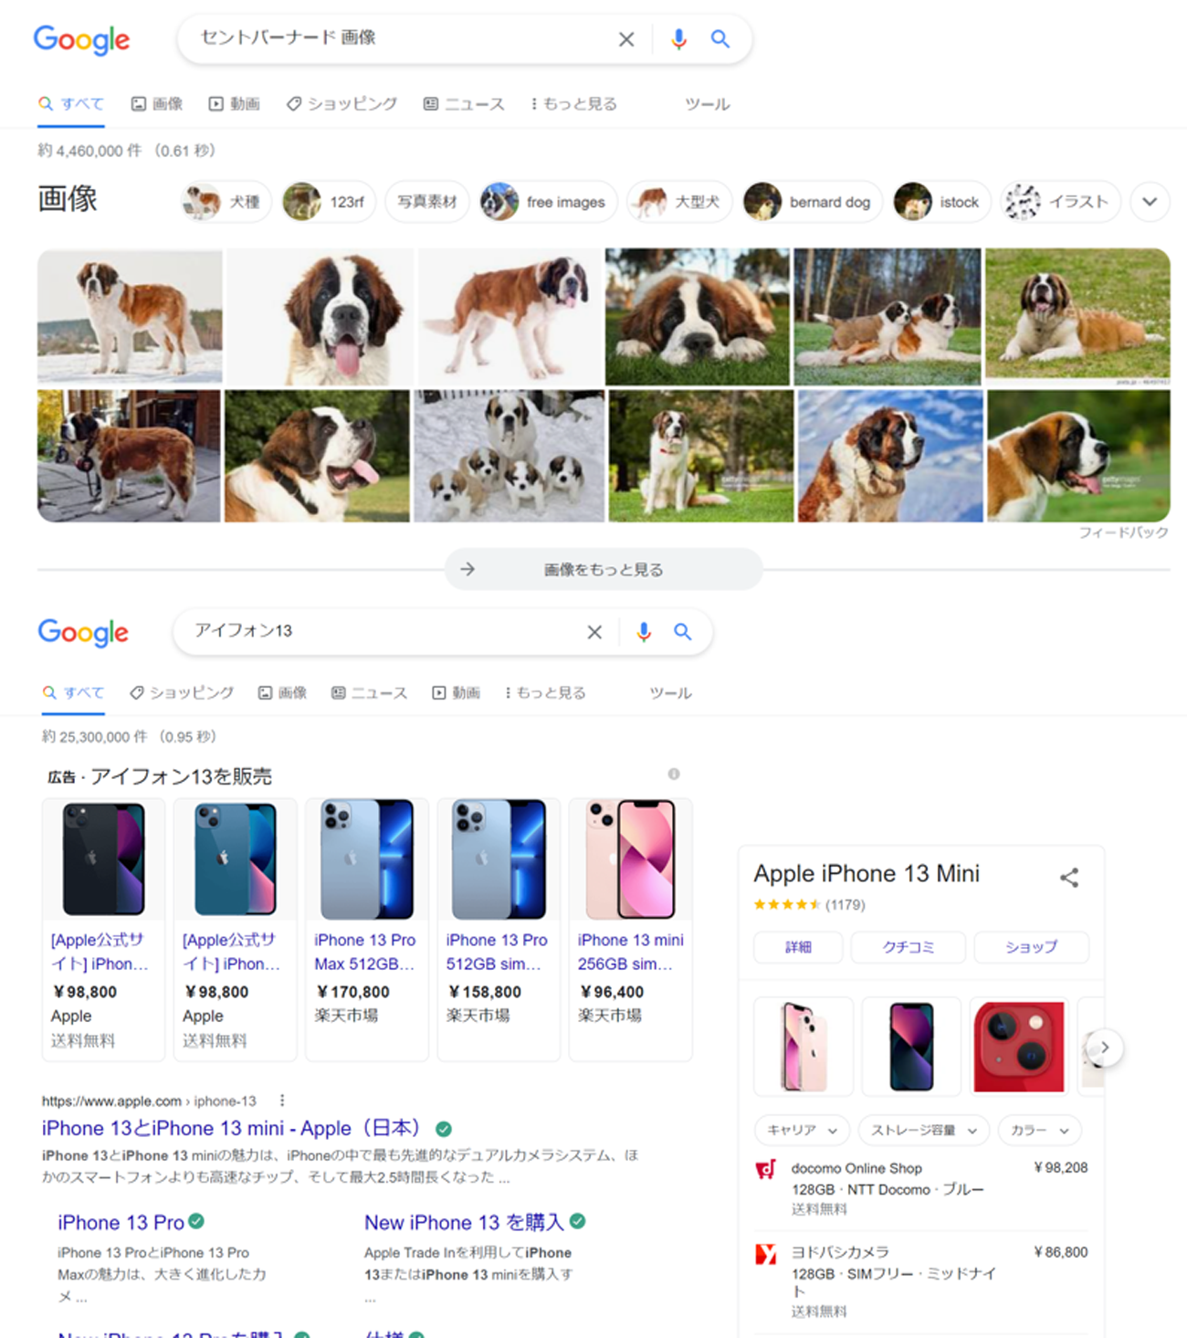Clear the セントバーナード search with the X icon
Screen dimensions: 1187x1338
626,39
